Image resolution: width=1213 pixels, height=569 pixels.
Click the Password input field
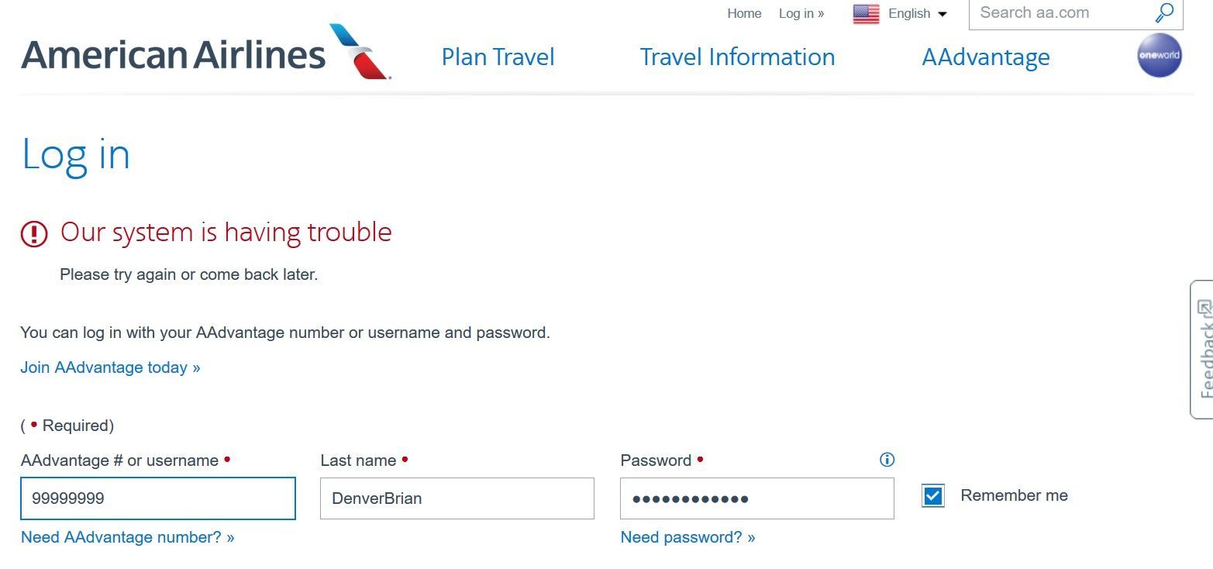756,498
